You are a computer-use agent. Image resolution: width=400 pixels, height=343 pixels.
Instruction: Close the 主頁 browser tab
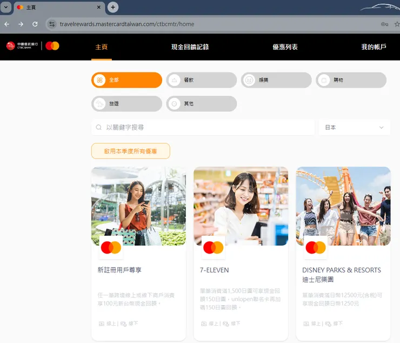tap(99, 8)
